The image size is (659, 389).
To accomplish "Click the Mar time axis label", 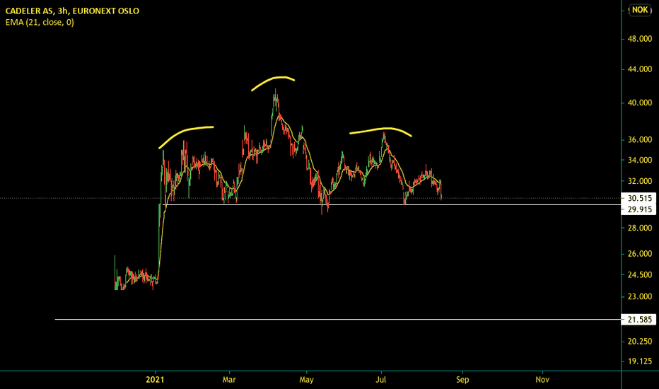I will [229, 380].
